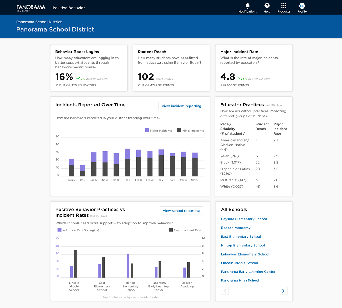Click the 51 OUT OF 320 EDUCATORS text
Image resolution: width=342 pixels, height=308 pixels.
click(76, 85)
